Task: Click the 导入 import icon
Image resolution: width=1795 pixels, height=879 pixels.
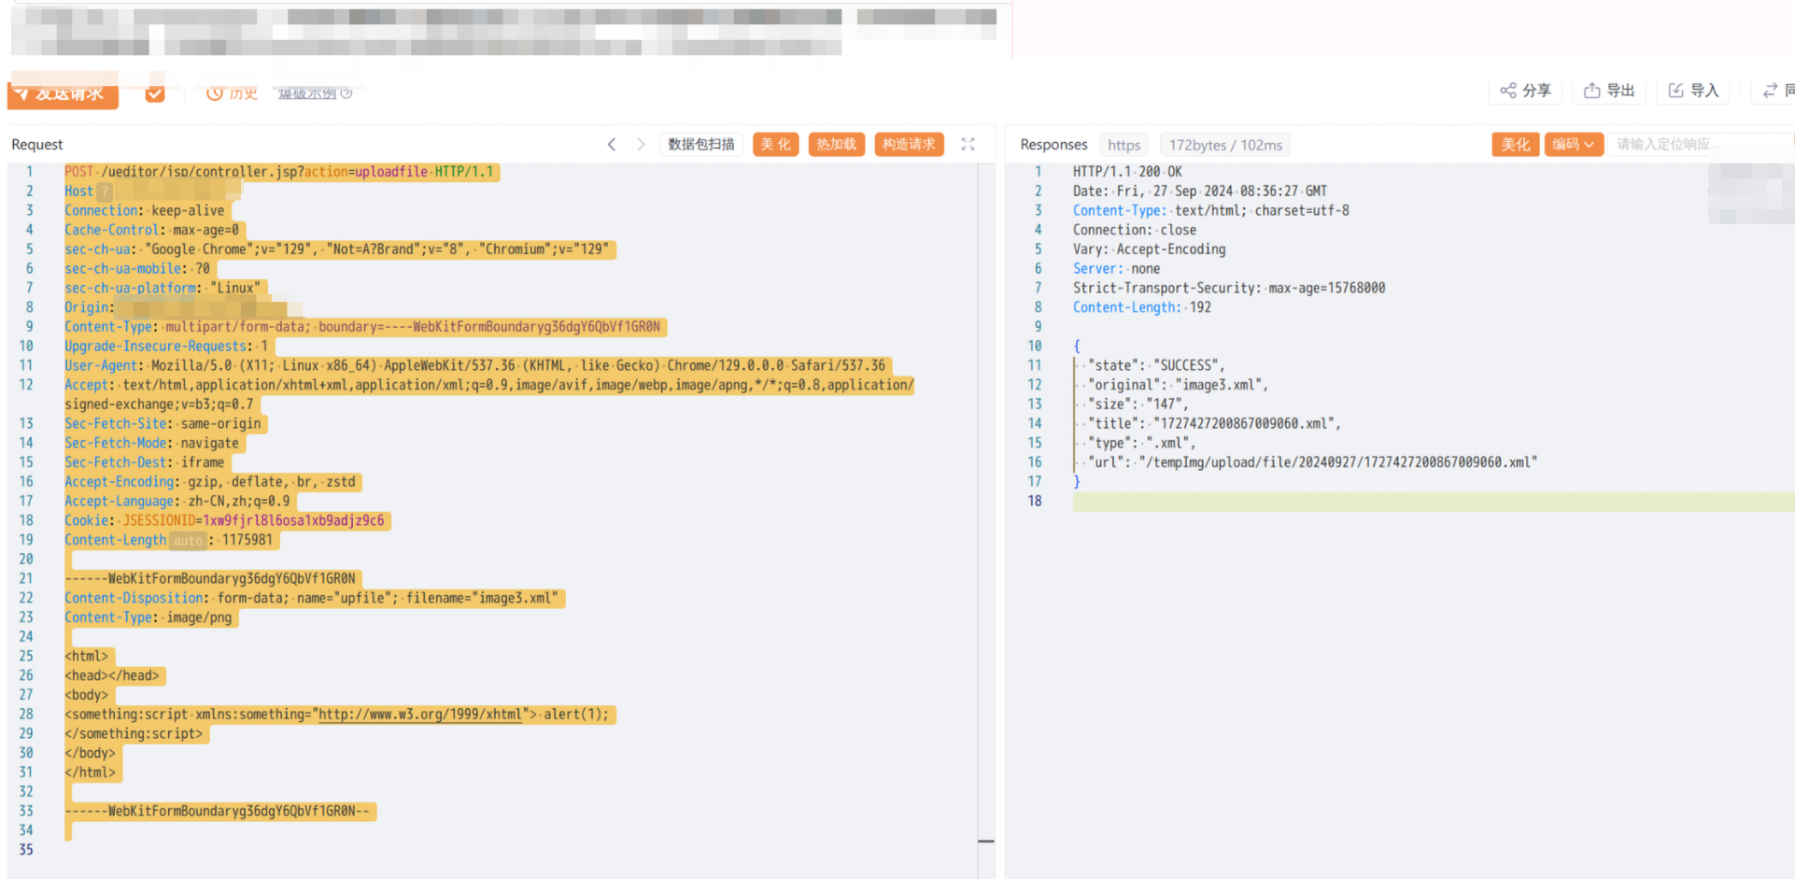Action: click(1676, 91)
